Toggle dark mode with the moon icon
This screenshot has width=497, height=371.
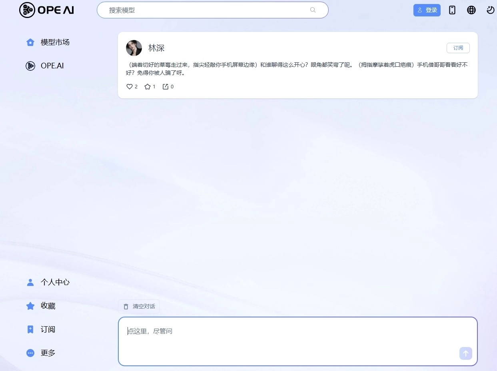(490, 10)
